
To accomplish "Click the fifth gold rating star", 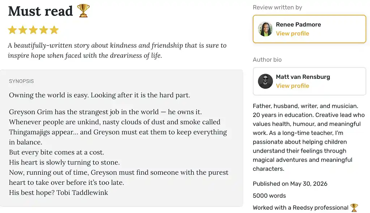I will (54, 30).
